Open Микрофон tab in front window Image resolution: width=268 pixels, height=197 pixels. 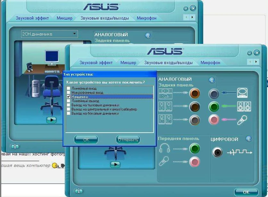[x=210, y=62]
